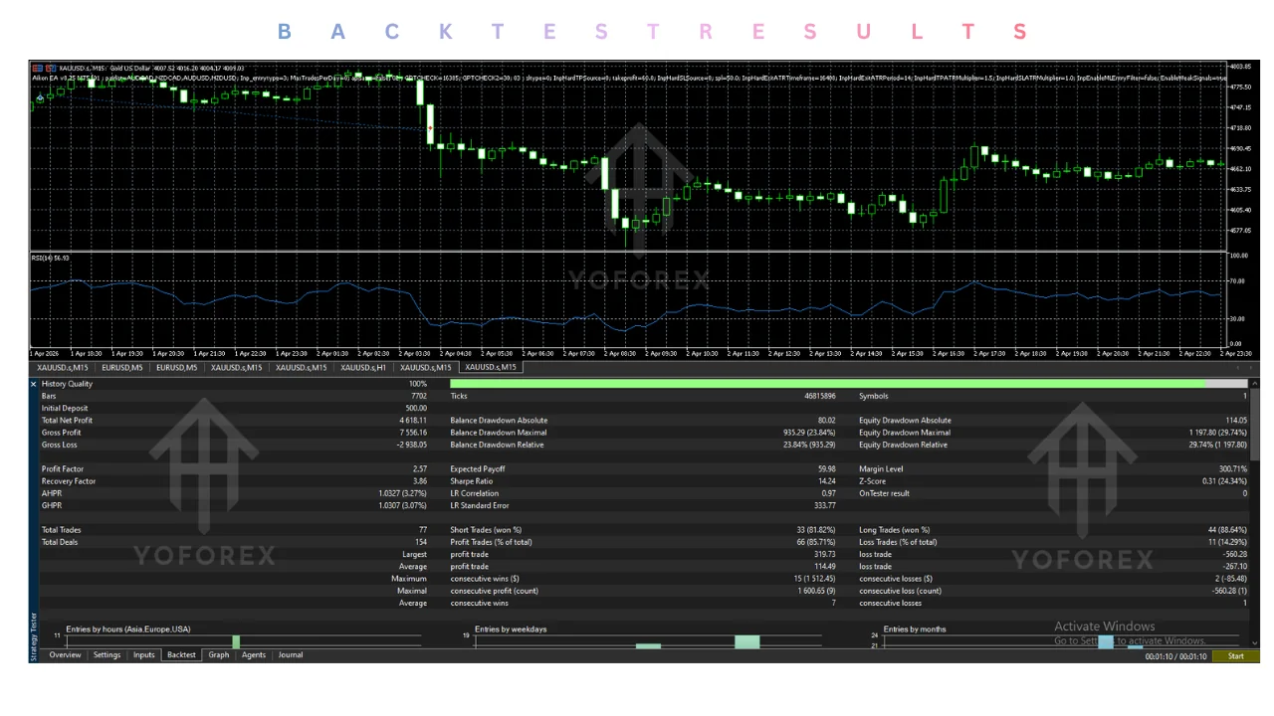The width and height of the screenshot is (1274, 716).
Task: Click LR Standard Error value 333.77
Action: click(x=824, y=505)
